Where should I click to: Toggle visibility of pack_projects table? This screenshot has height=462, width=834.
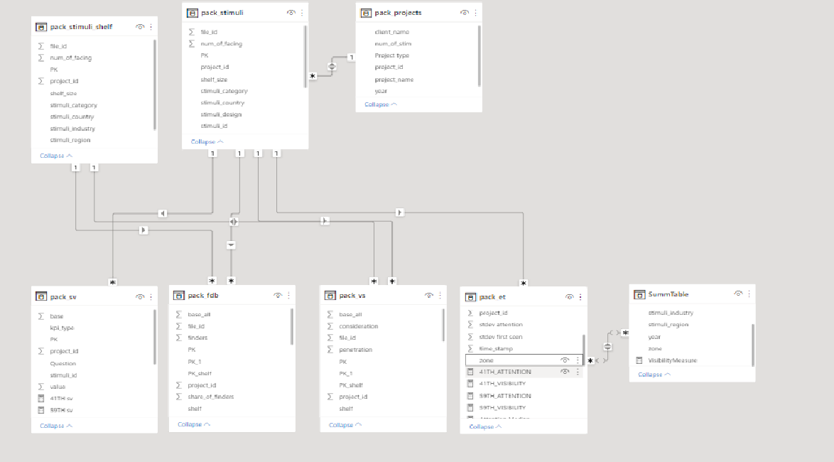[465, 13]
